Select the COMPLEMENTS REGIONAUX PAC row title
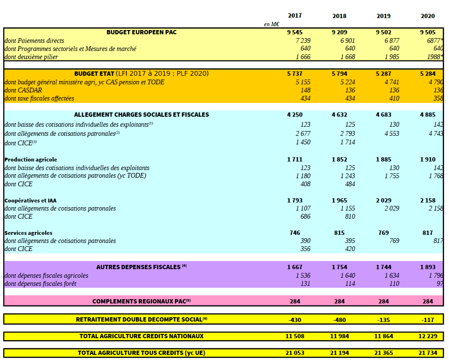The height and width of the screenshot is (363, 449). coord(142,301)
